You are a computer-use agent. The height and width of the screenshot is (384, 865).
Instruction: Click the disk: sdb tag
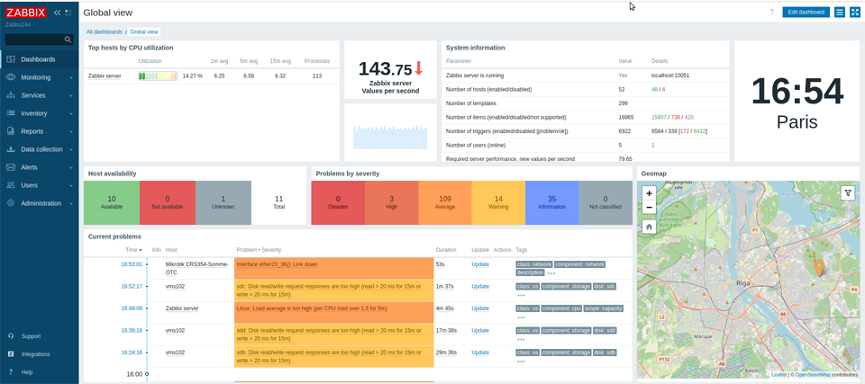605,353
